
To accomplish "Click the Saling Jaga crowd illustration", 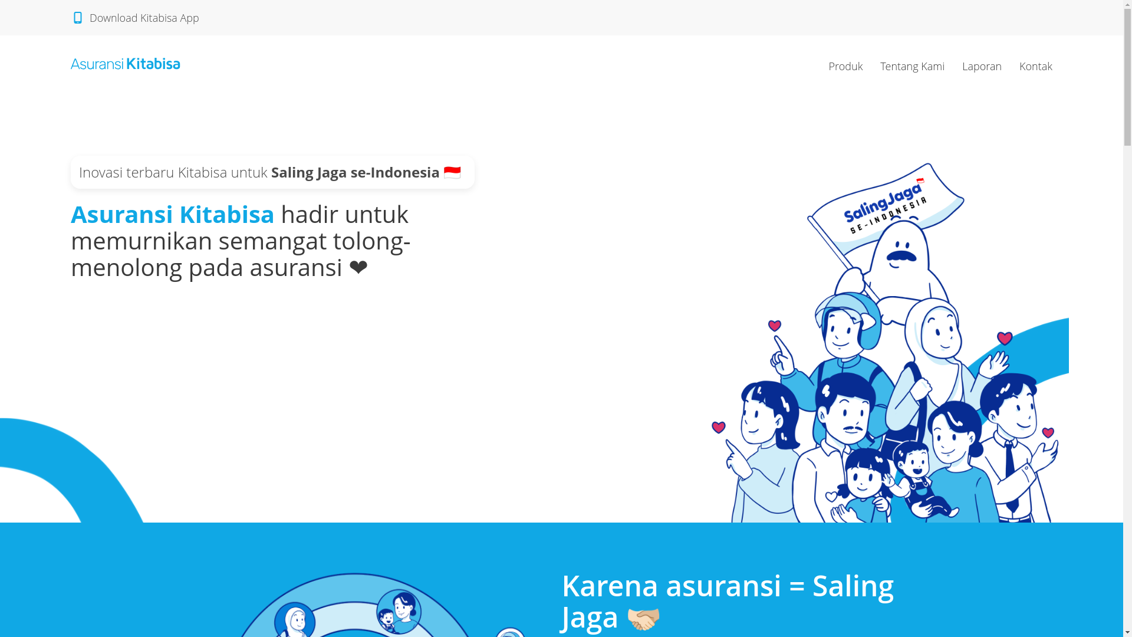I will tap(889, 342).
